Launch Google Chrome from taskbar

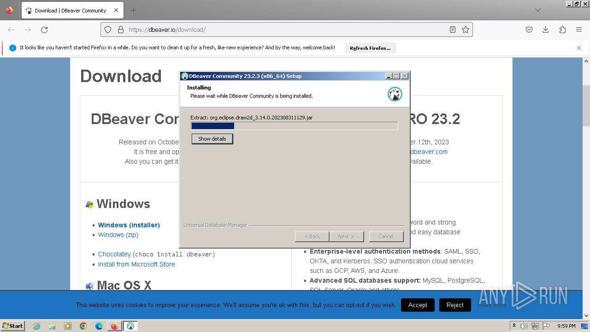[83, 326]
